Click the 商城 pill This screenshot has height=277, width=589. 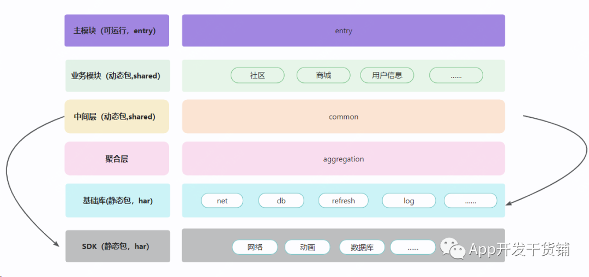tap(323, 75)
